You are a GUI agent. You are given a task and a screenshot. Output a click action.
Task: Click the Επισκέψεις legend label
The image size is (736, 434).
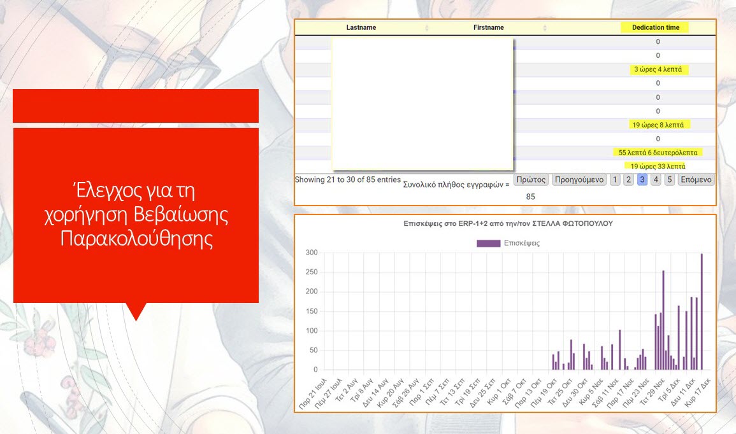coord(521,243)
